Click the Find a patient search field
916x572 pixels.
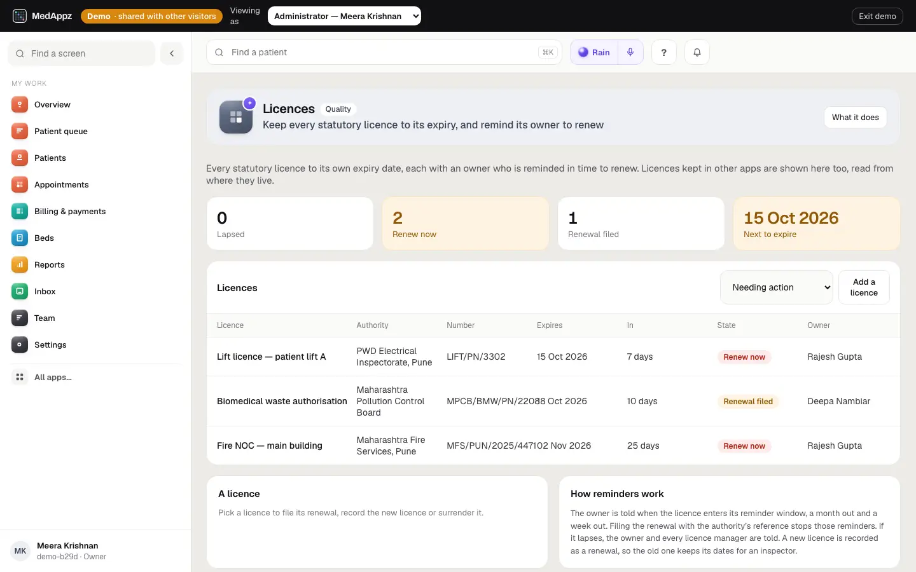coord(384,52)
